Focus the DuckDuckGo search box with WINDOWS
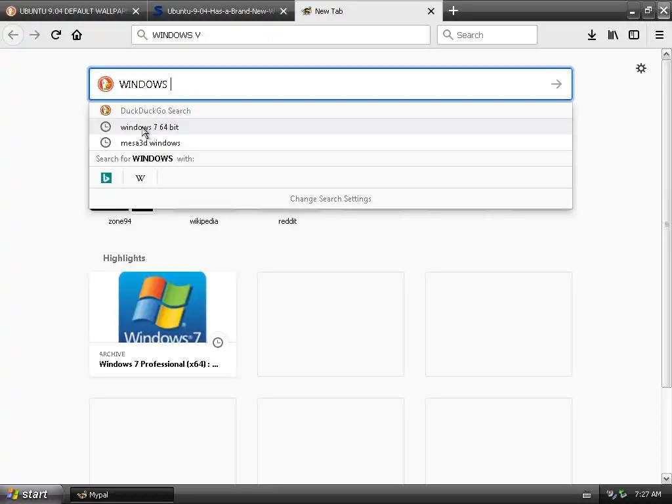672x504 pixels. pyautogui.click(x=331, y=84)
